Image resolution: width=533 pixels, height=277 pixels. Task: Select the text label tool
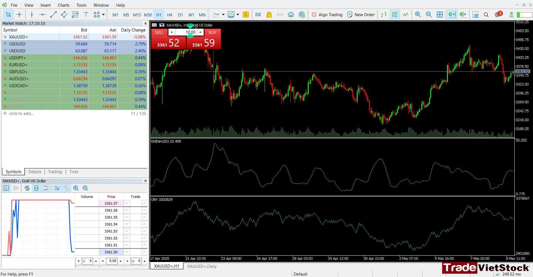[x=86, y=14]
